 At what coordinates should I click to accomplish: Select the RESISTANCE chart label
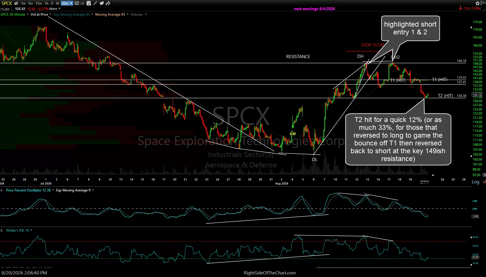(x=298, y=57)
